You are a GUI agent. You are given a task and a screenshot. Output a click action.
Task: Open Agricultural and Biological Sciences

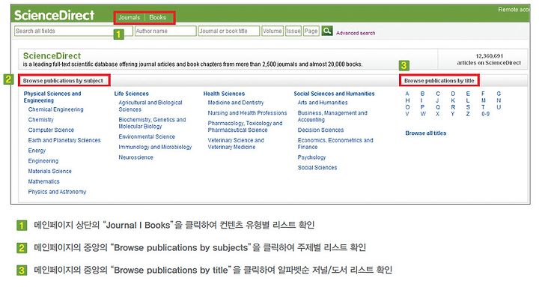tap(150, 106)
